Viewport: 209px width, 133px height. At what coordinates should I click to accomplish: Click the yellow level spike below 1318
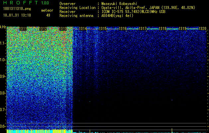172,130
